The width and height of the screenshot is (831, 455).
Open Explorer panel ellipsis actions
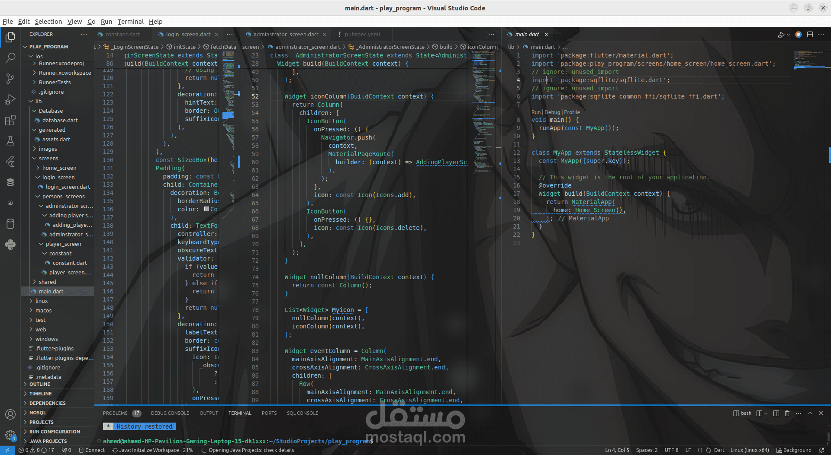pyautogui.click(x=84, y=34)
